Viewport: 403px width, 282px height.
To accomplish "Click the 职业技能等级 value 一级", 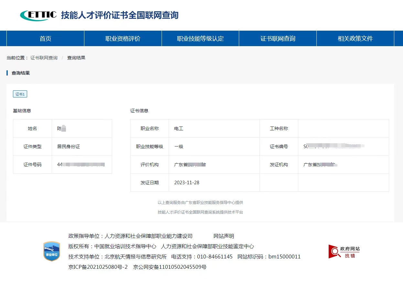I will coord(179,146).
